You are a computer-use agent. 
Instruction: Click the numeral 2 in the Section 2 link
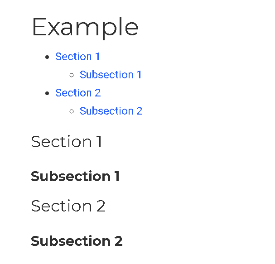tap(98, 93)
